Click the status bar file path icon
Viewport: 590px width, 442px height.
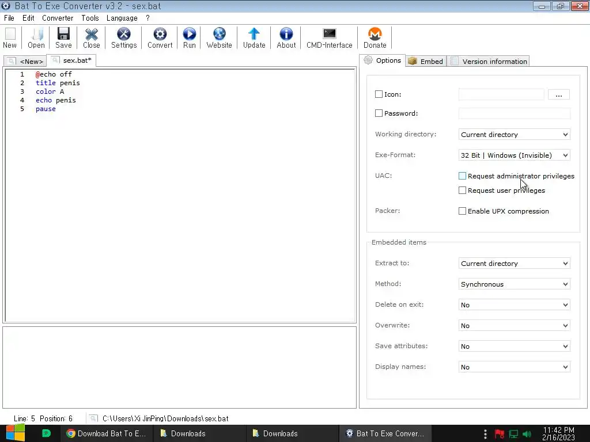pos(93,418)
